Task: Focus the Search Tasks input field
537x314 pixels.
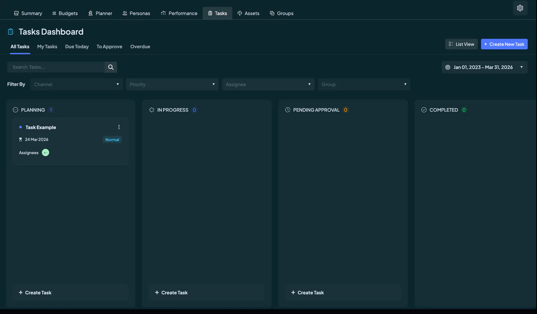Action: coord(56,67)
